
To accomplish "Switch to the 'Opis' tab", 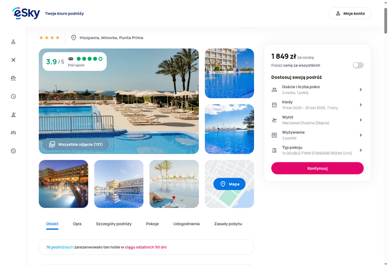I will (x=77, y=224).
